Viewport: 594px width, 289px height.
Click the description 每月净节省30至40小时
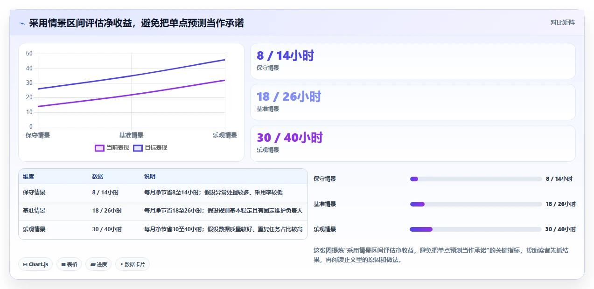pos(223,229)
